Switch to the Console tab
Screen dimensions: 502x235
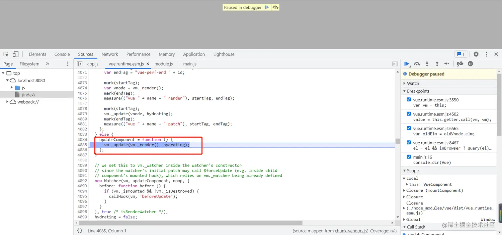click(62, 54)
